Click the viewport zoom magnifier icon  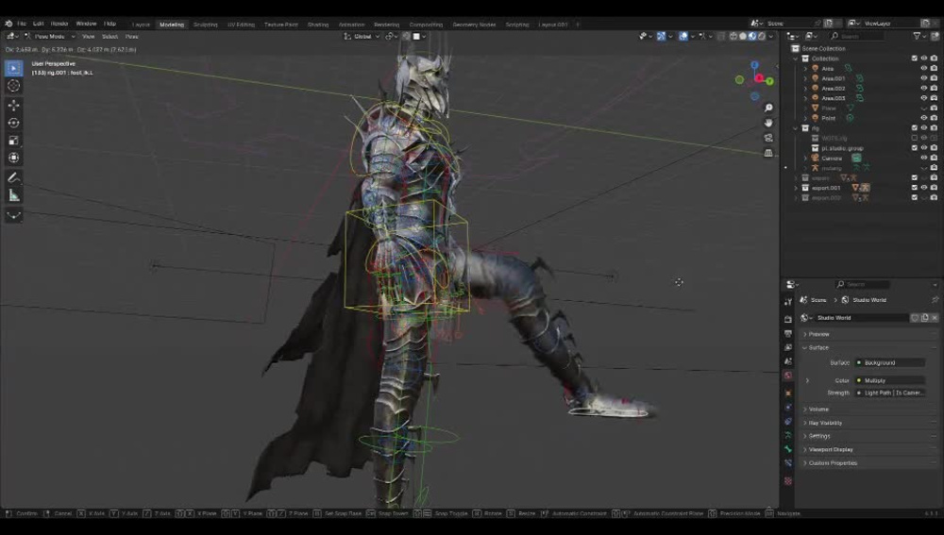pyautogui.click(x=768, y=108)
